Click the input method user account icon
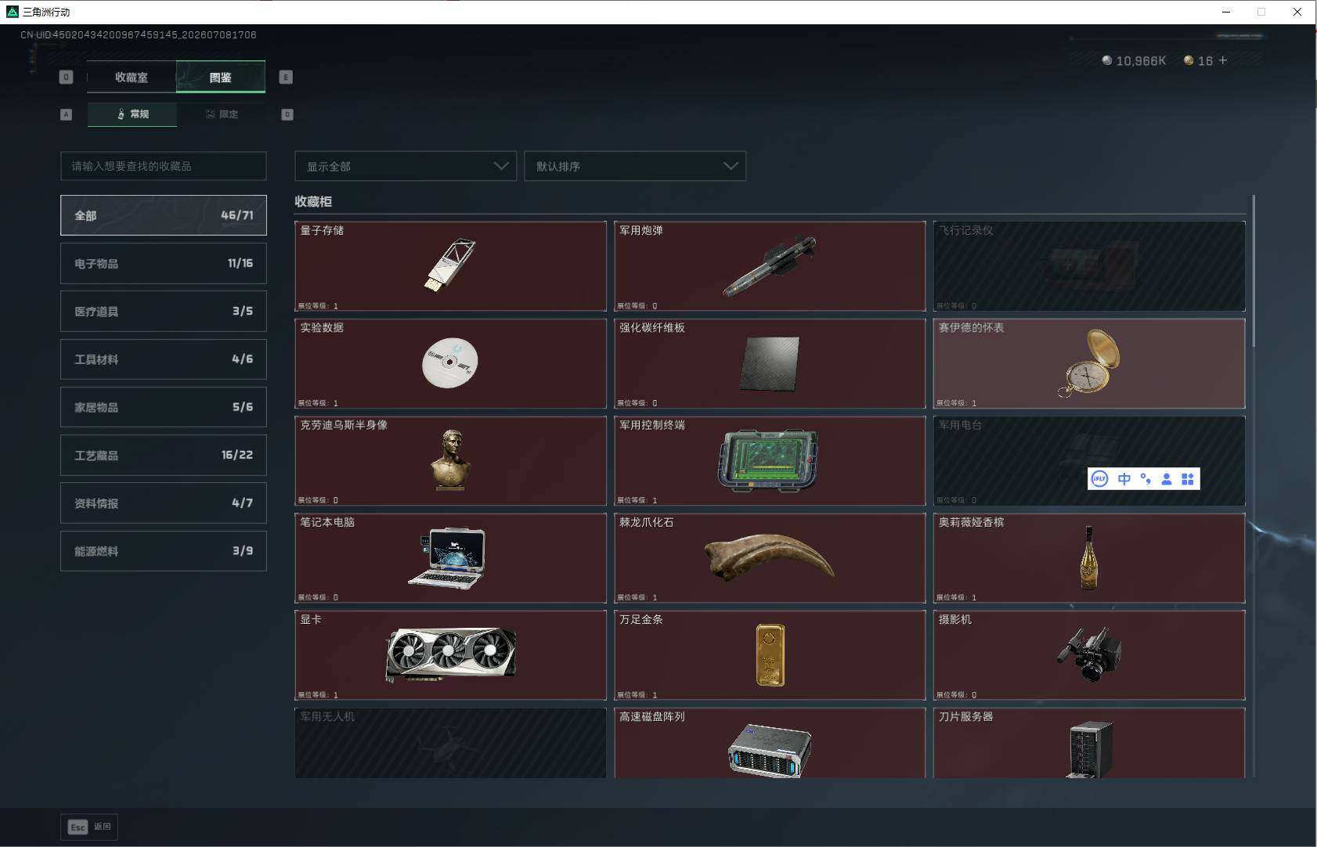1317x847 pixels. click(x=1167, y=479)
